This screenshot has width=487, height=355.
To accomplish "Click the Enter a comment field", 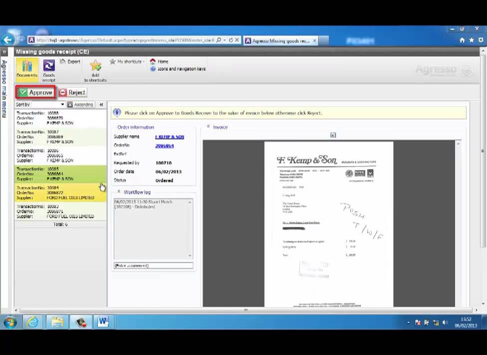I will pyautogui.click(x=153, y=266).
